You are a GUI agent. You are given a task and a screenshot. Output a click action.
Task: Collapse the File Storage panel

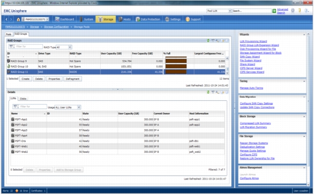click(x=304, y=136)
